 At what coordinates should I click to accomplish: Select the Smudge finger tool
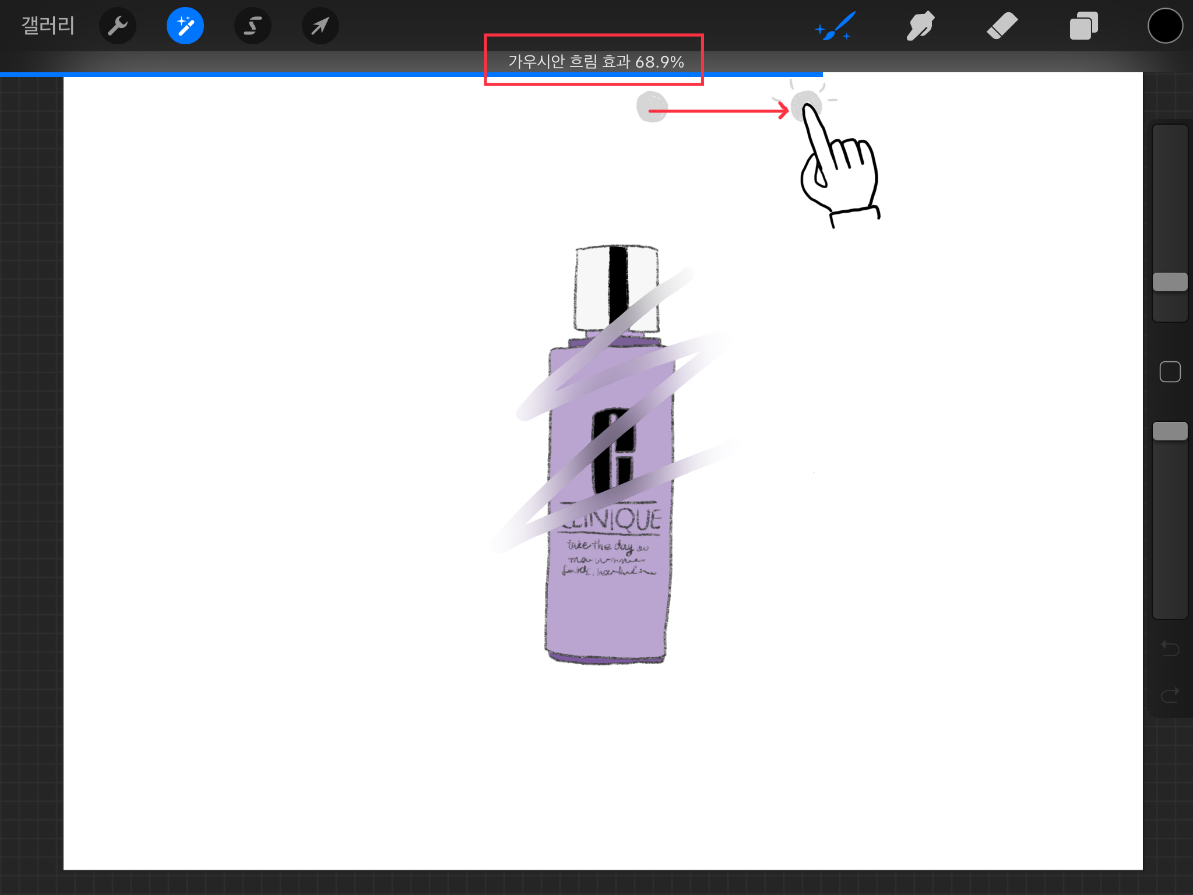920,26
